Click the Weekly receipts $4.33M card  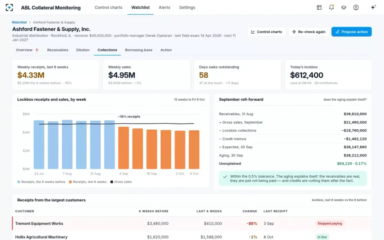pos(56,75)
